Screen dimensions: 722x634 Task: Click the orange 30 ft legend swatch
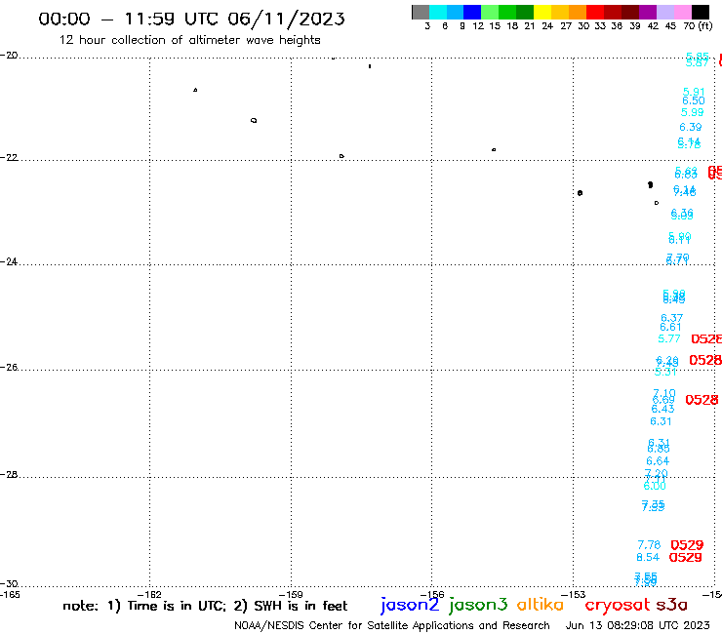pos(578,12)
